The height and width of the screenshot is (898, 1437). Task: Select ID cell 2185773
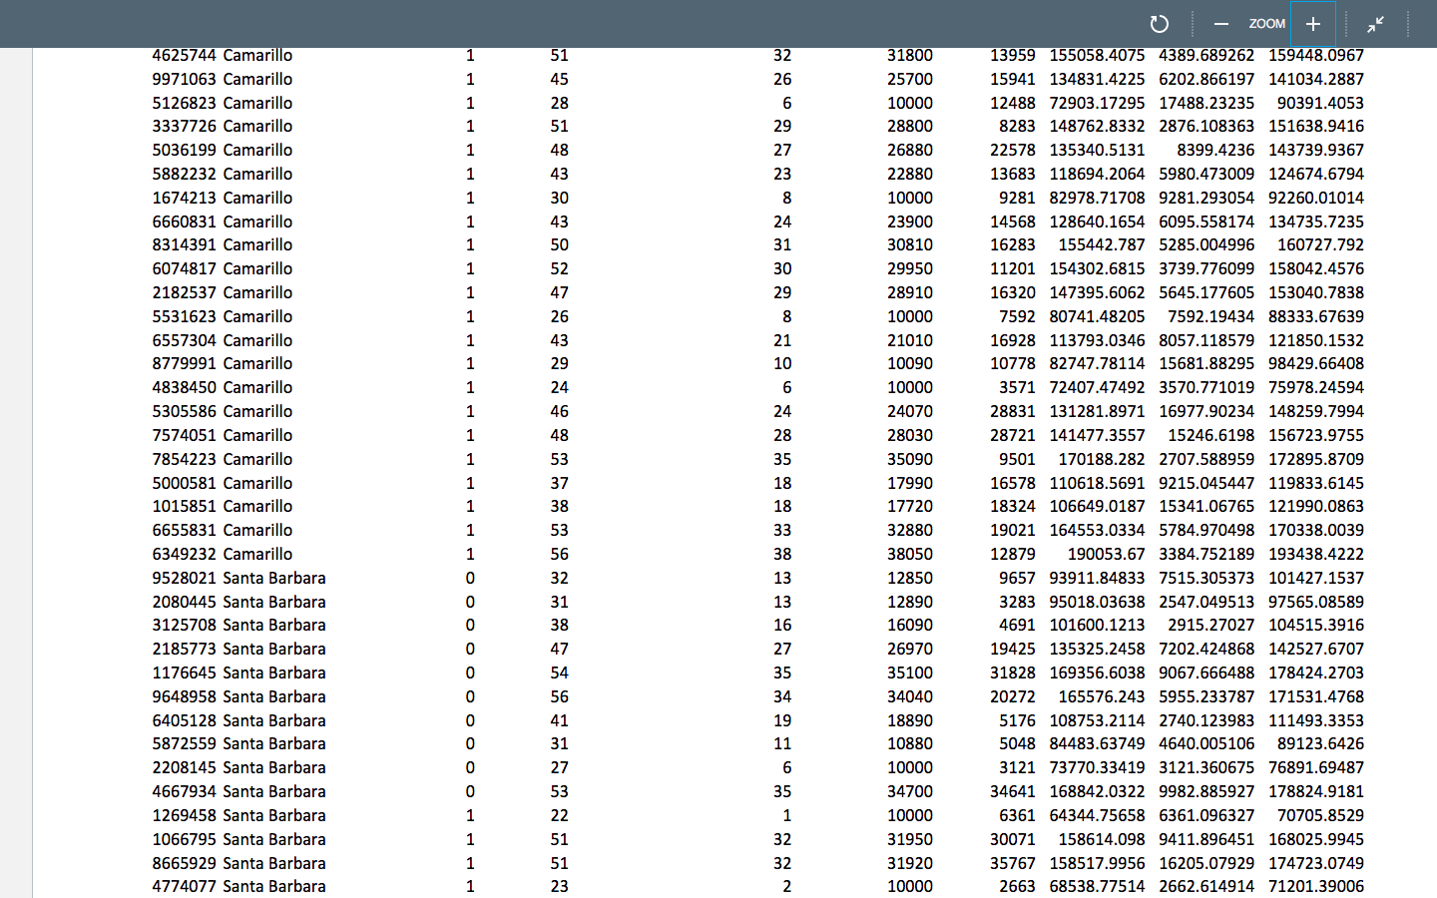point(184,649)
